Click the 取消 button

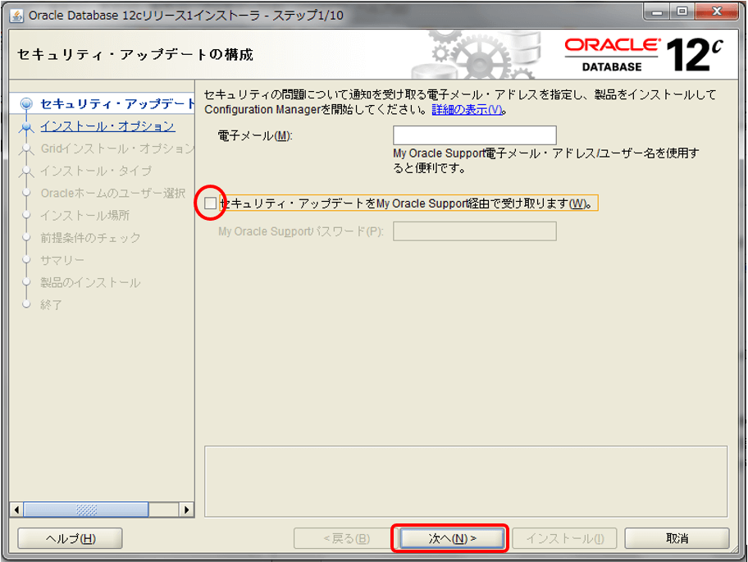pos(677,539)
